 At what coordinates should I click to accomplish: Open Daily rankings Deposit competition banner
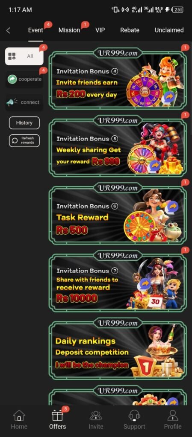tap(118, 348)
